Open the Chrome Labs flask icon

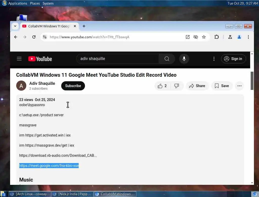coord(230,37)
